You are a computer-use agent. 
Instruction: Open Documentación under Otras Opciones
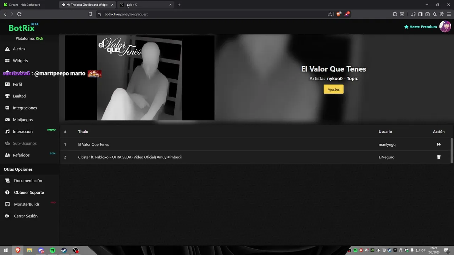24,181
